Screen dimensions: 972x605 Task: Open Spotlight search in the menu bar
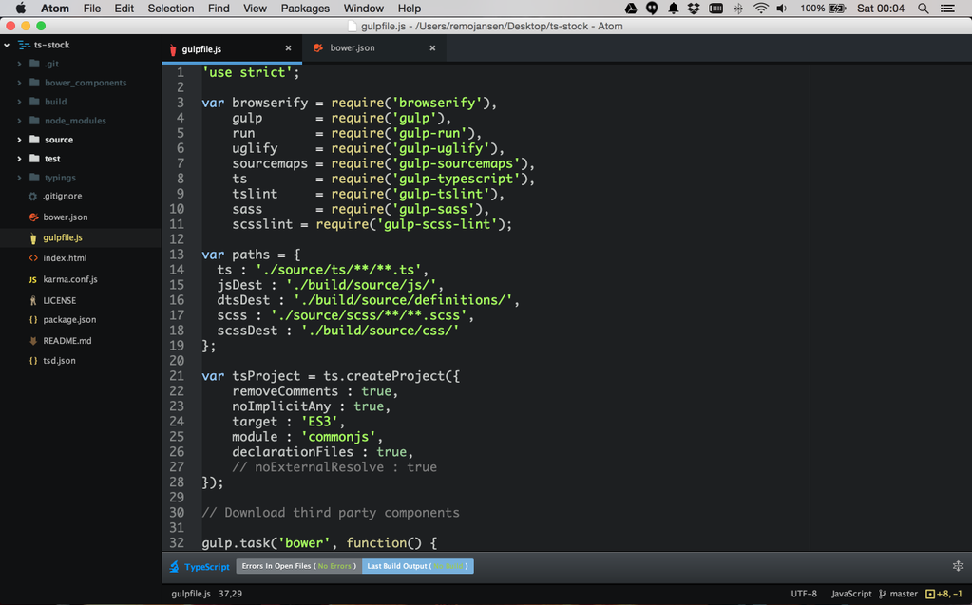(924, 9)
